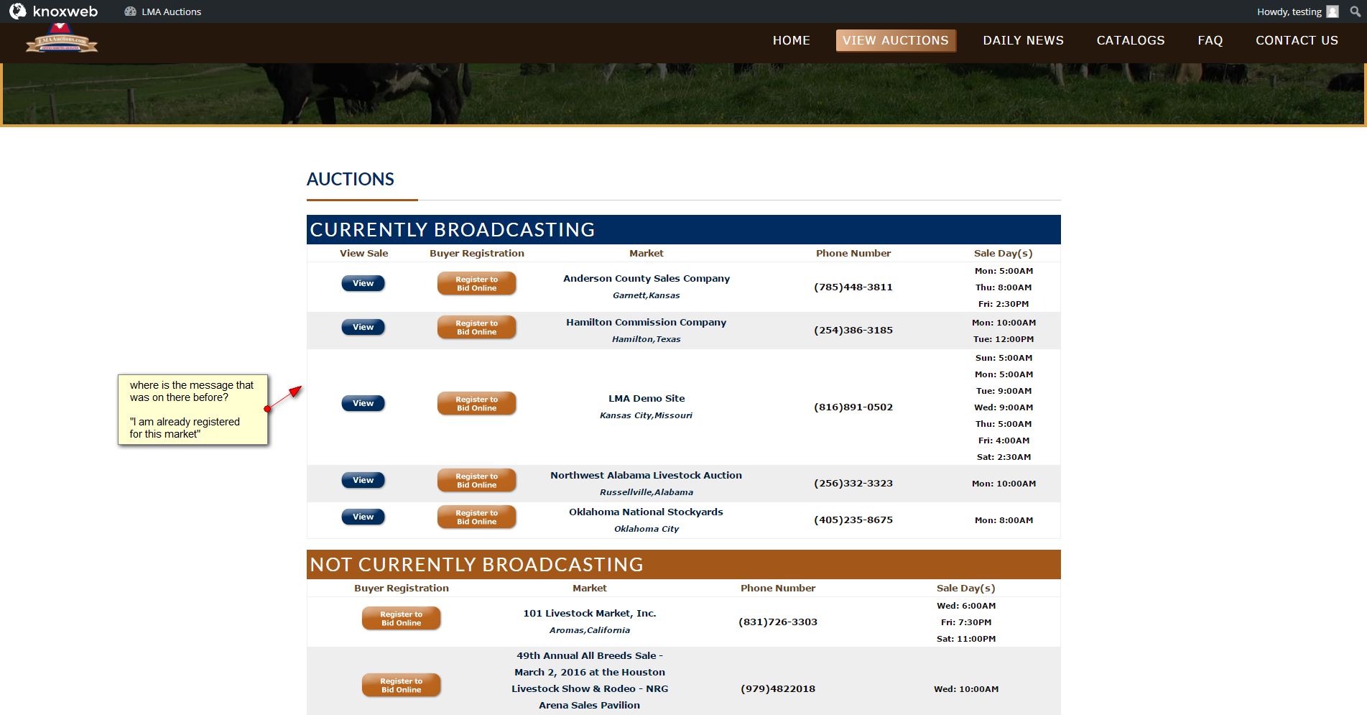Image resolution: width=1367 pixels, height=715 pixels.
Task: Click phone number (256)332-3323
Action: tap(853, 484)
